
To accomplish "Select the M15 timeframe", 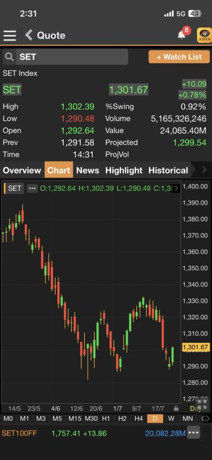I will 74,419.
